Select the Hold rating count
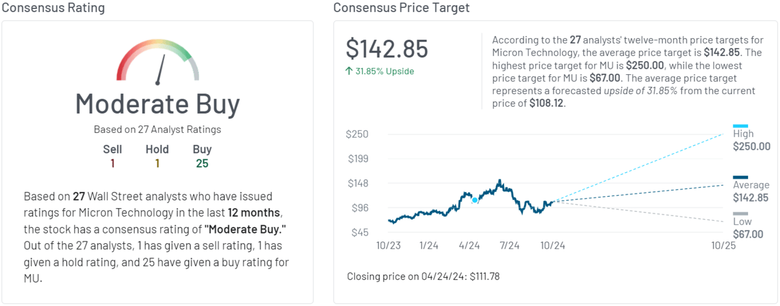The image size is (780, 306). coord(157,164)
